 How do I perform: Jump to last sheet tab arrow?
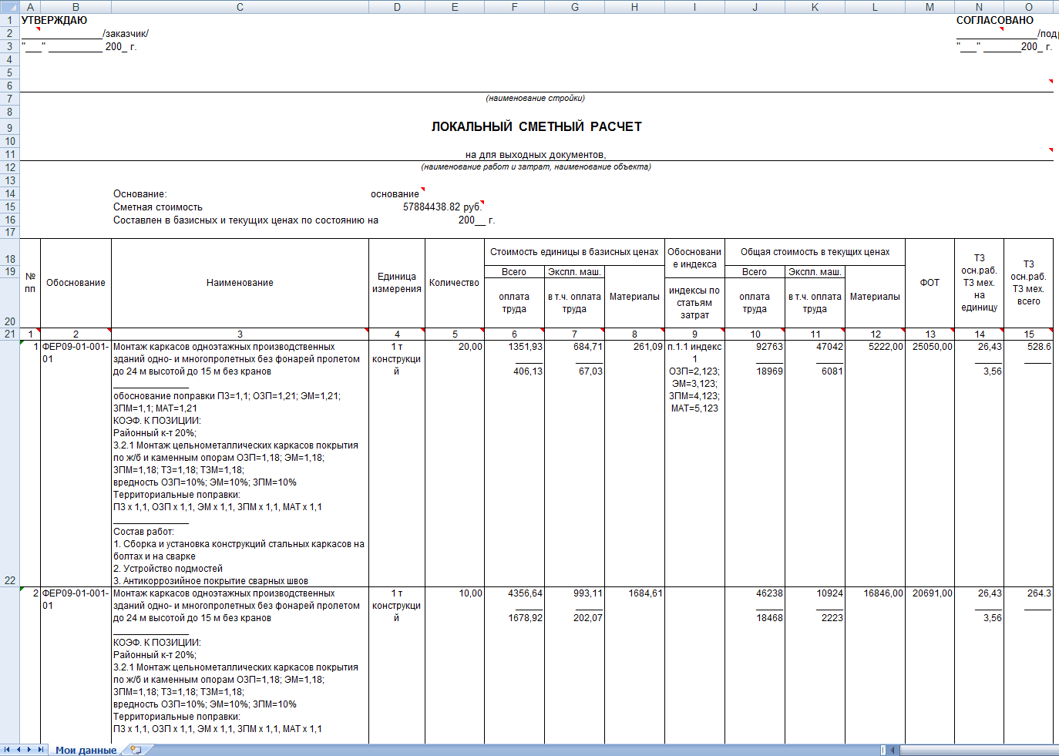click(40, 749)
